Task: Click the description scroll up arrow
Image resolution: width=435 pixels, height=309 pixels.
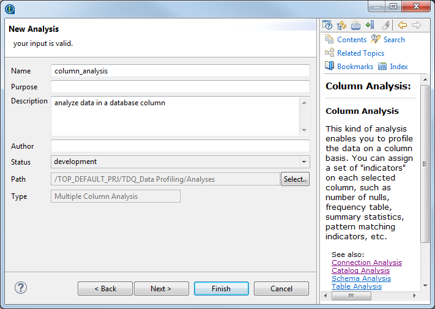Action: click(x=304, y=102)
